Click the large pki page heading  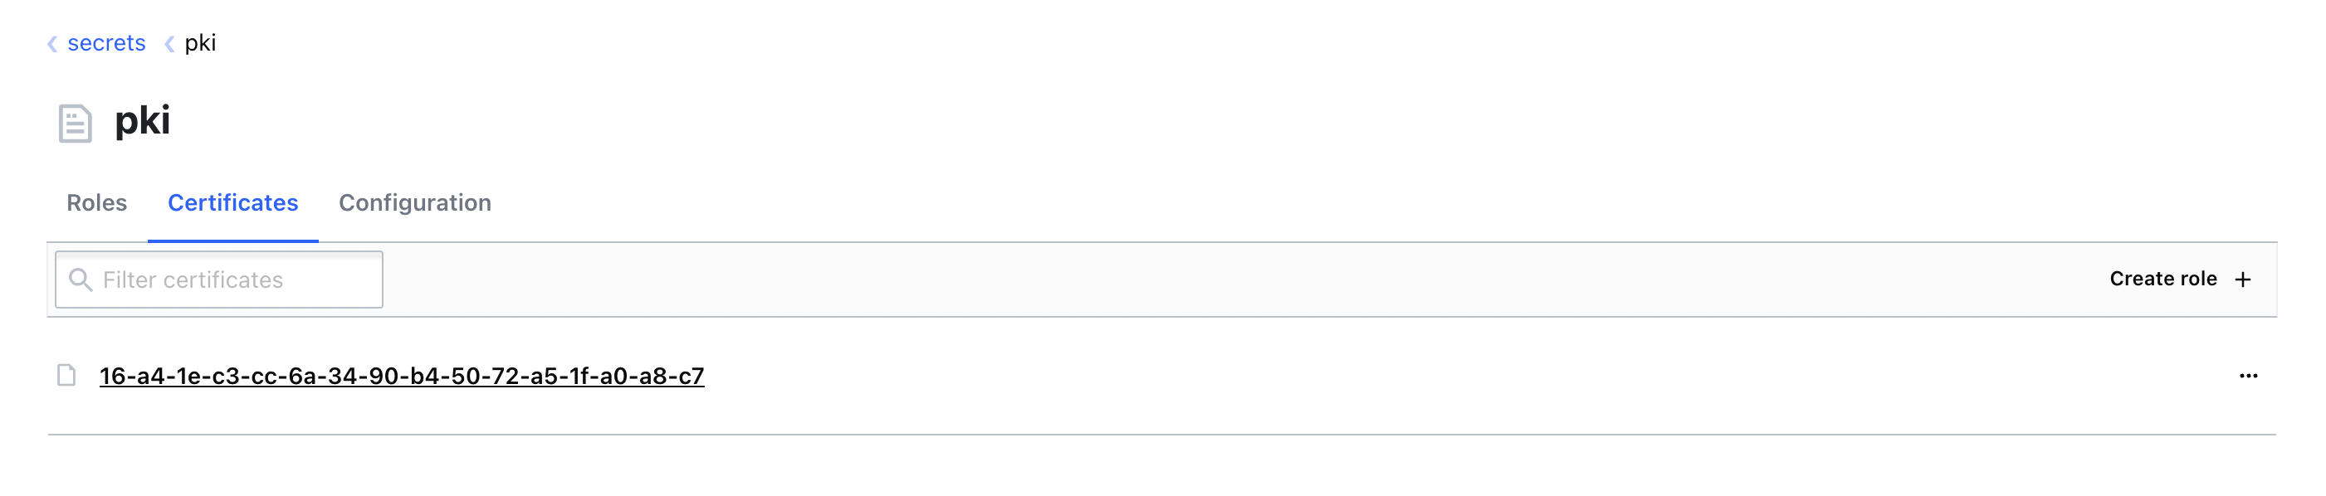point(143,121)
